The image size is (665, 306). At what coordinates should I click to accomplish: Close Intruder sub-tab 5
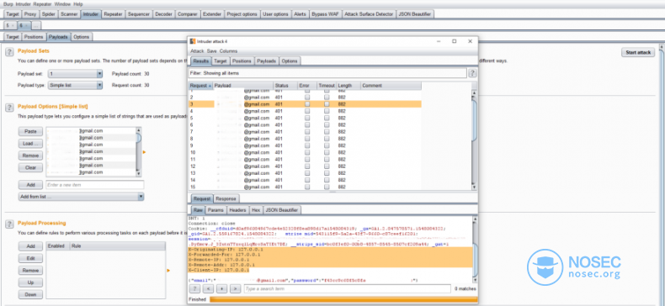coord(13,25)
